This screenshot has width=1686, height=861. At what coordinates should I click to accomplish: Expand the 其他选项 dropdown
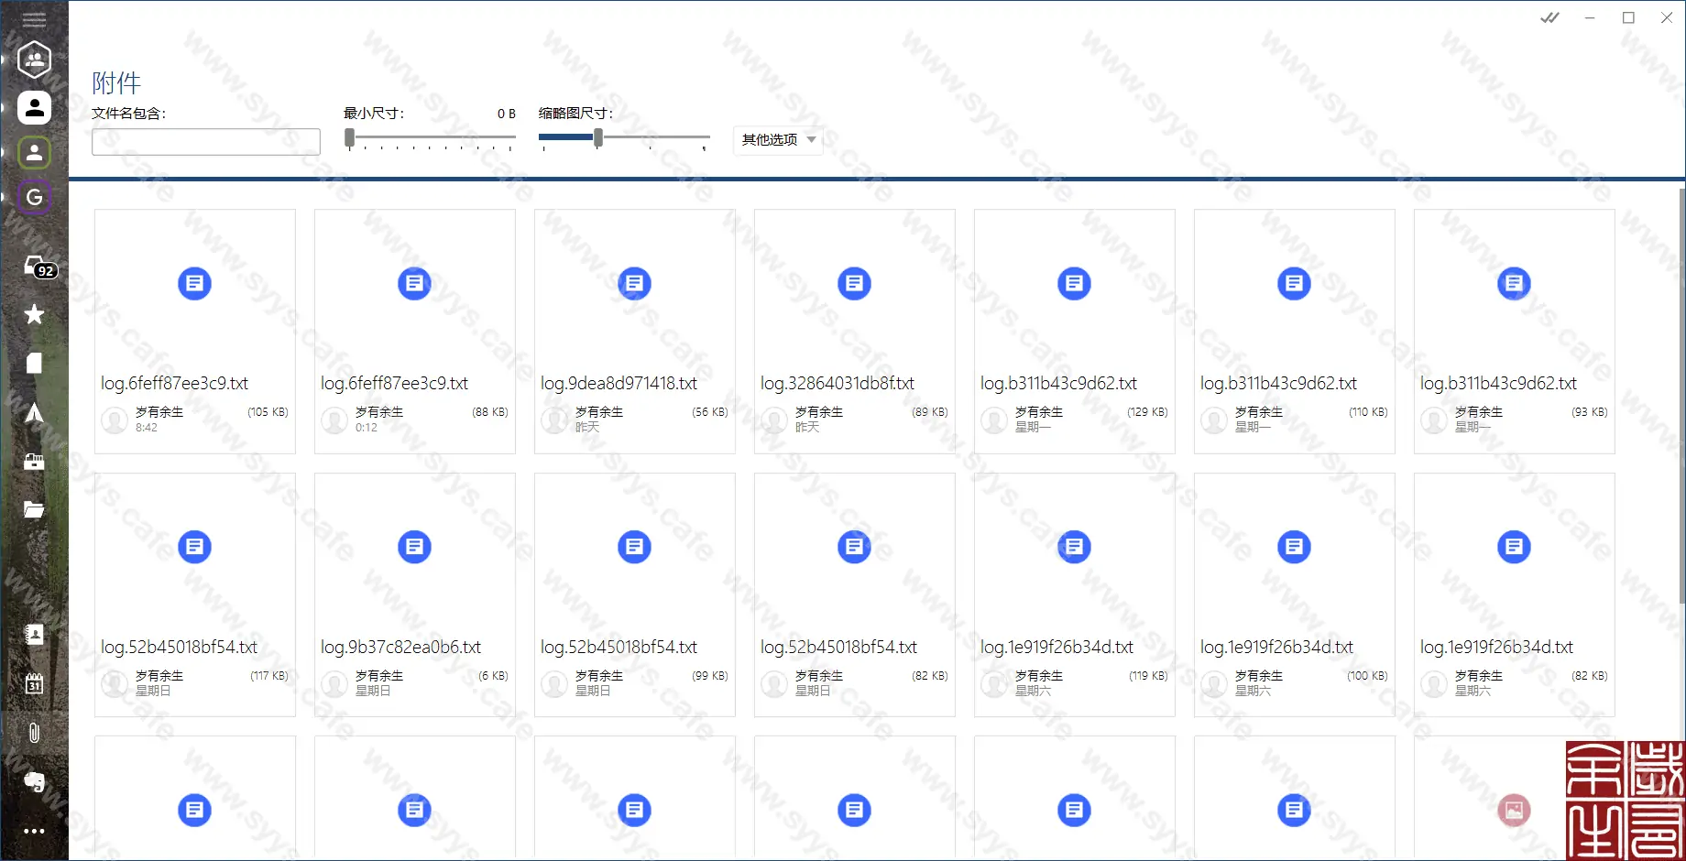point(778,139)
